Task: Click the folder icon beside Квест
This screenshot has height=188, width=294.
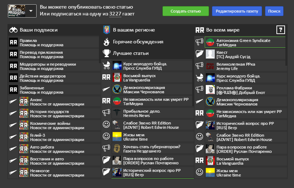Action: point(199,54)
